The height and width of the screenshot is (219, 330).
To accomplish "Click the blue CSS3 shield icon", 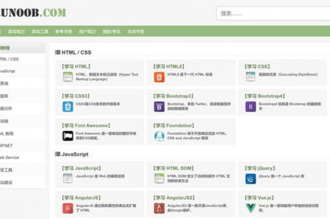I will (x=68, y=106).
